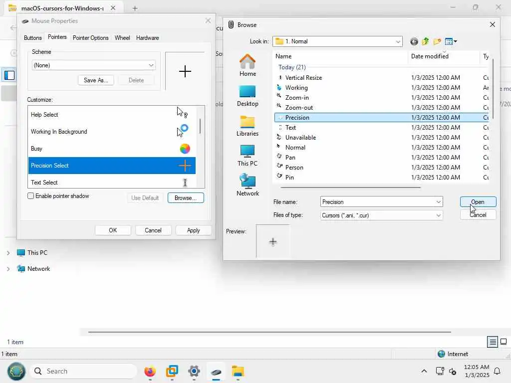Open File Explorer from the taskbar
Viewport: 511px width, 383px height.
(x=238, y=371)
